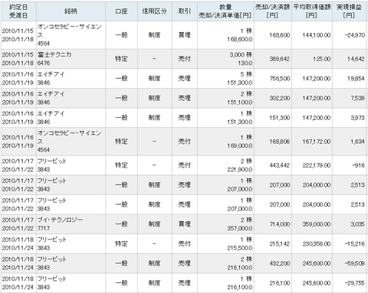Click the average acquisition price 230,358.00

pyautogui.click(x=317, y=244)
